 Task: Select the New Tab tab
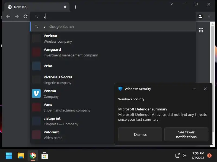pos(37,7)
